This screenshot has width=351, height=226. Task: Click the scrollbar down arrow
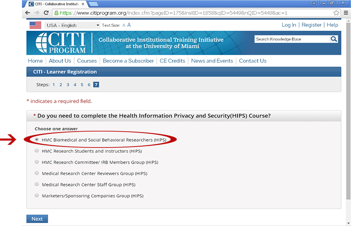pyautogui.click(x=348, y=223)
